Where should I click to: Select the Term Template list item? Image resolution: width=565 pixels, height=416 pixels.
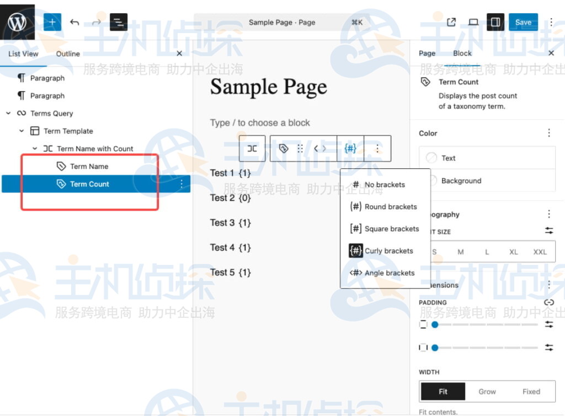[68, 131]
